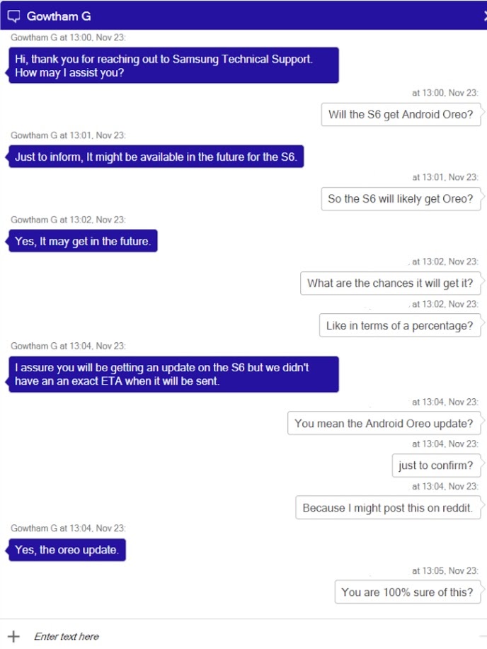
Task: Select 'What are the chances it will get it?' message
Action: [390, 283]
